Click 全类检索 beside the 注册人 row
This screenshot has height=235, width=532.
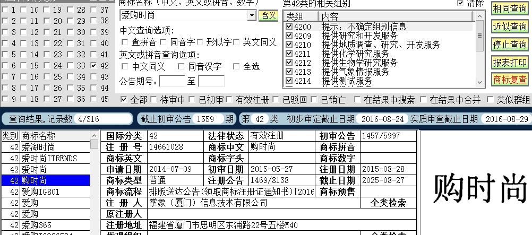388,203
